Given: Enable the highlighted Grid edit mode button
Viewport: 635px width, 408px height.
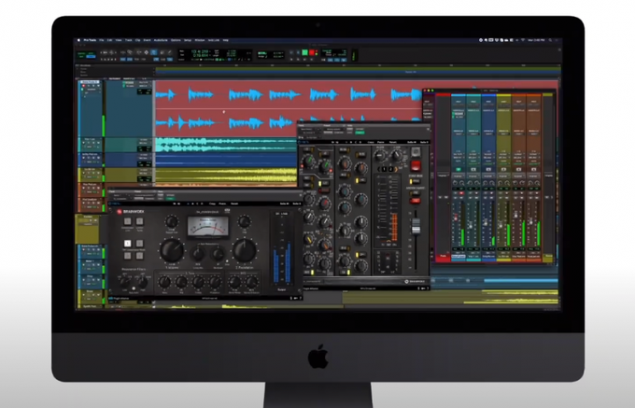Looking at the screenshot, I should click(92, 56).
